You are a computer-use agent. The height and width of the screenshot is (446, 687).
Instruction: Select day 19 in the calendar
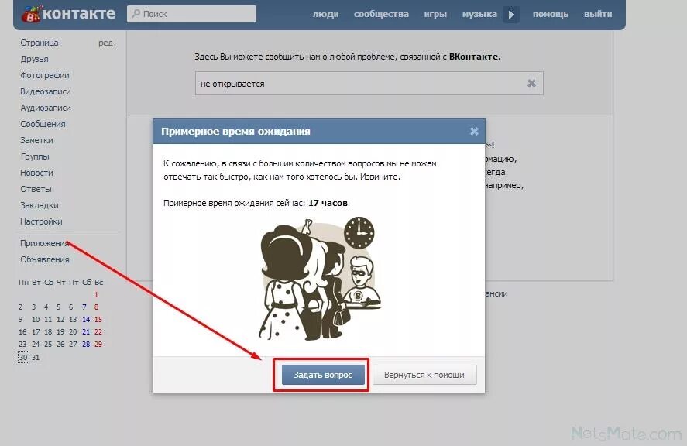(60, 331)
